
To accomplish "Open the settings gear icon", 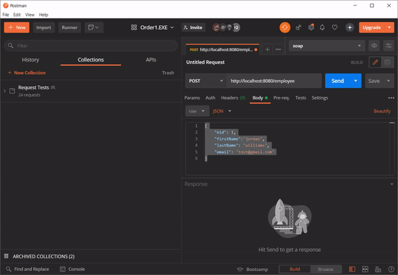I will pos(311,27).
